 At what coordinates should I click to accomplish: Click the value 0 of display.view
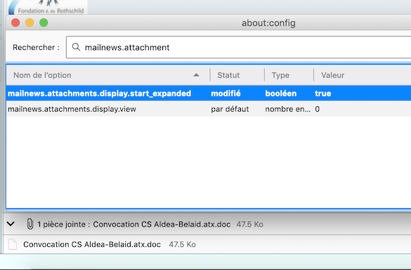click(x=317, y=109)
